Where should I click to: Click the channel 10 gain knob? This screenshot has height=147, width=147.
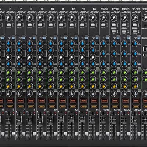50,18
